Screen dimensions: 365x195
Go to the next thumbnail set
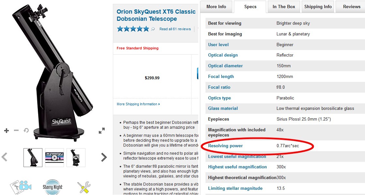[x=104, y=157]
